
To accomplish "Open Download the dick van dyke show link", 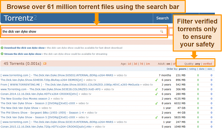I will pos(24,48).
